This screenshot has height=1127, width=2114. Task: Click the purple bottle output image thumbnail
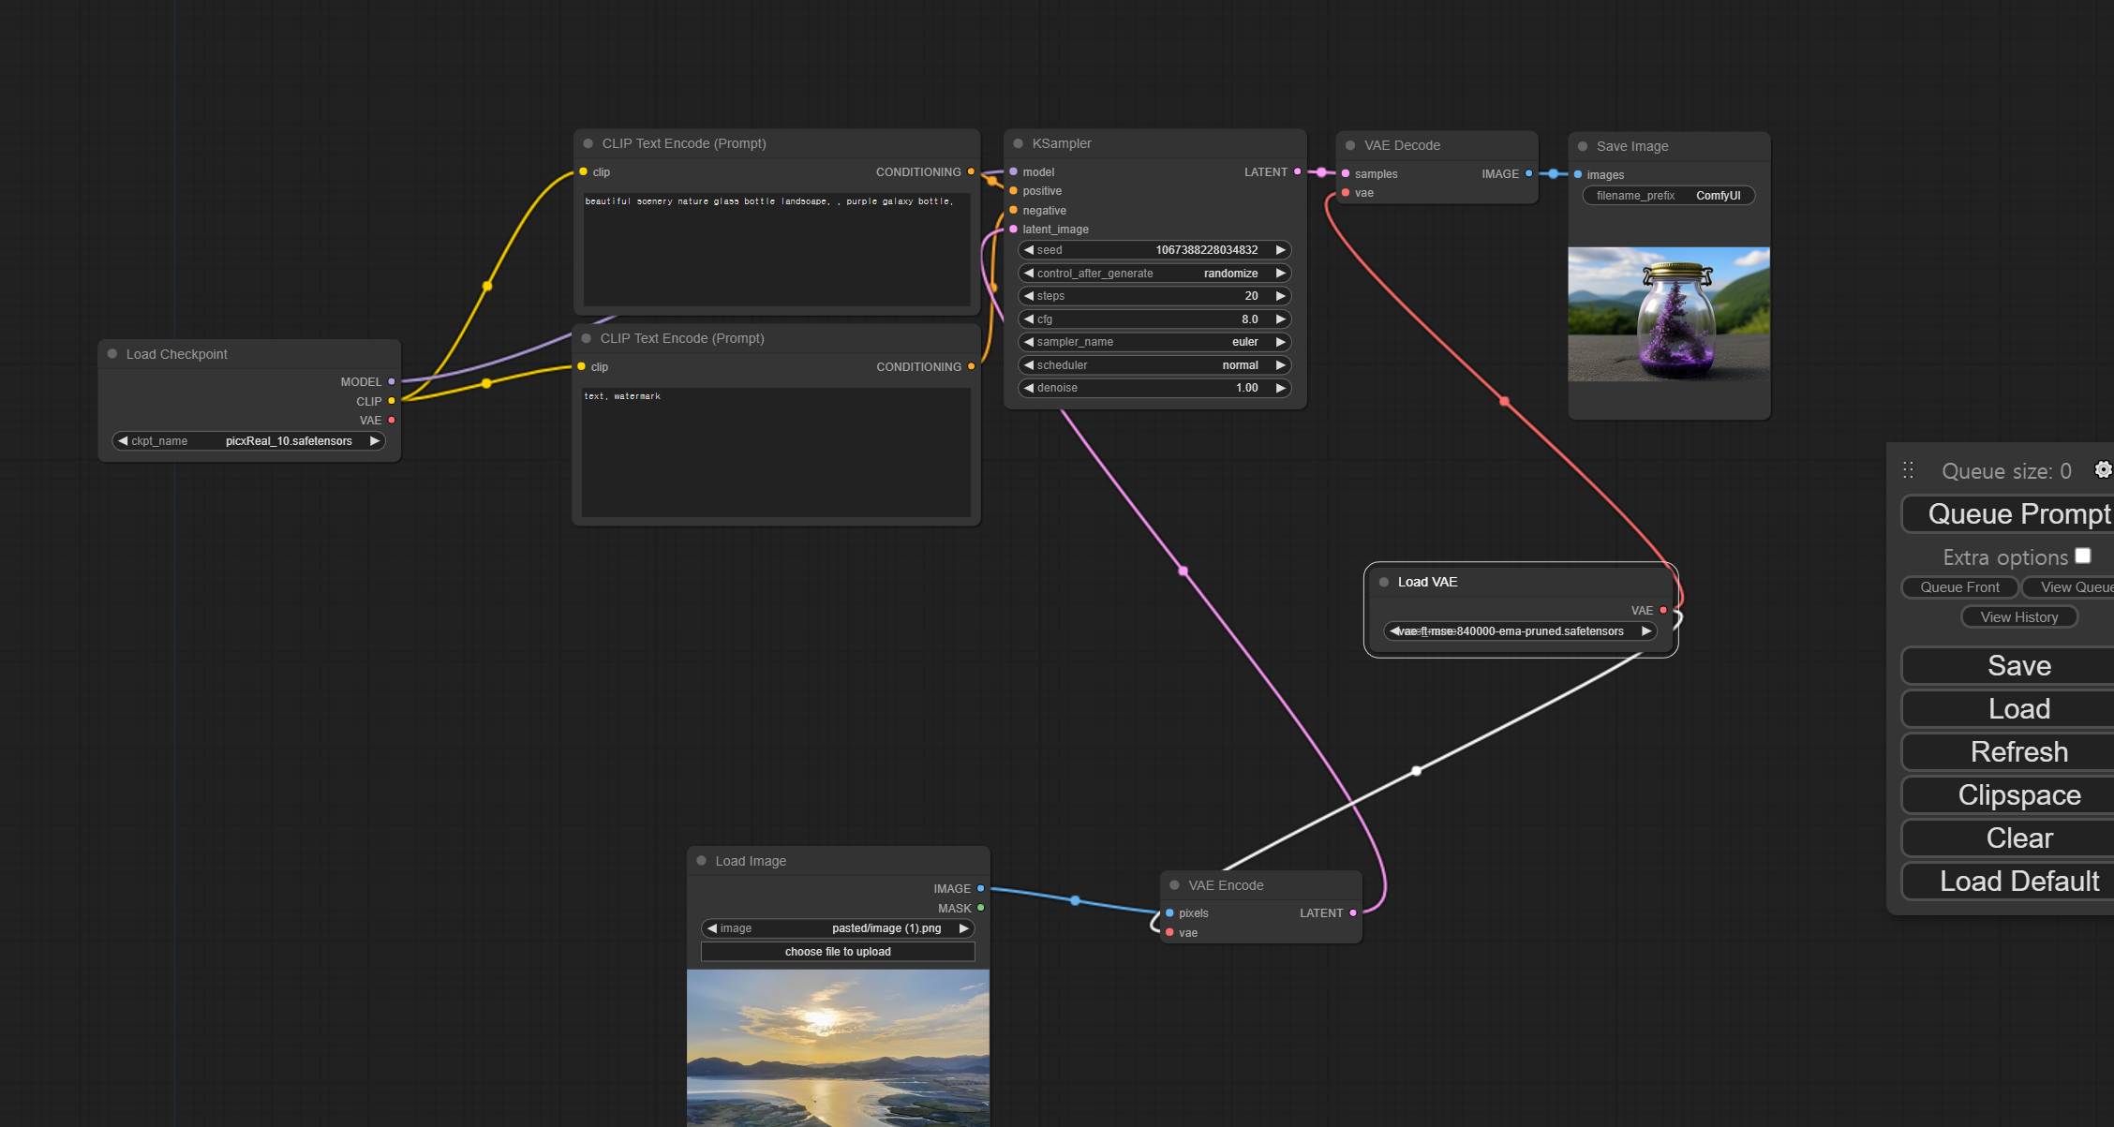pyautogui.click(x=1668, y=314)
